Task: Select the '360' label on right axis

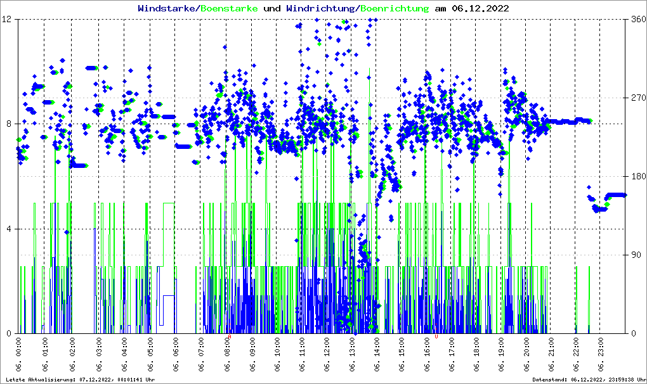Action: click(637, 19)
